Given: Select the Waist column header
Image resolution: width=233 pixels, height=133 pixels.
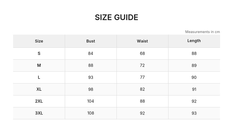Looking at the screenshot, I should tap(142, 41).
